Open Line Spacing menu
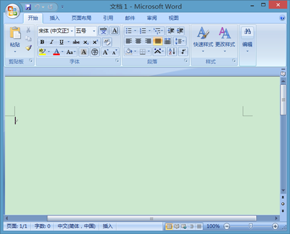This screenshot has height=234, width=290. click(x=180, y=41)
